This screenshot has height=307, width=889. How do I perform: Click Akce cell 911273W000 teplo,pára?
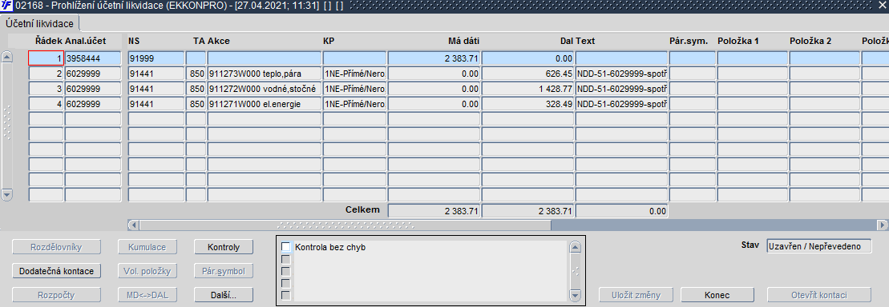(x=265, y=74)
